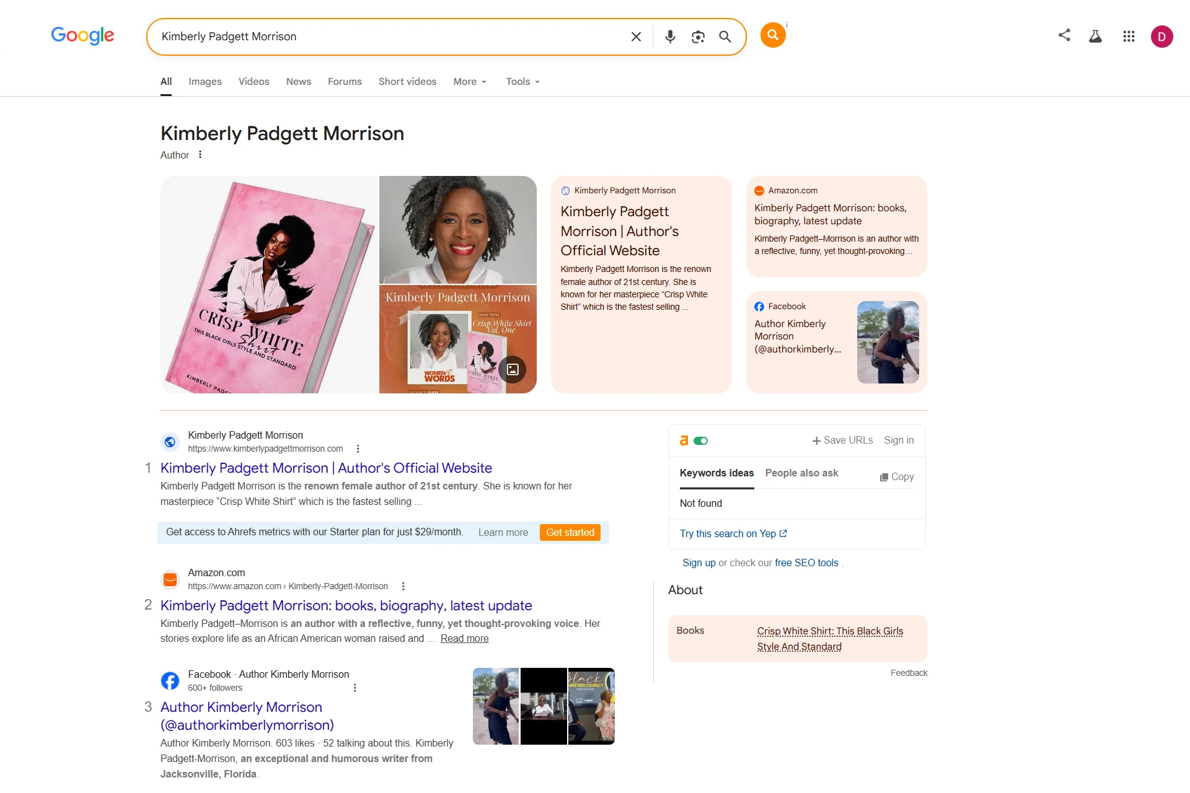Open Official Website card in top panel
Viewport: 1190px width, 793px height.
[641, 285]
